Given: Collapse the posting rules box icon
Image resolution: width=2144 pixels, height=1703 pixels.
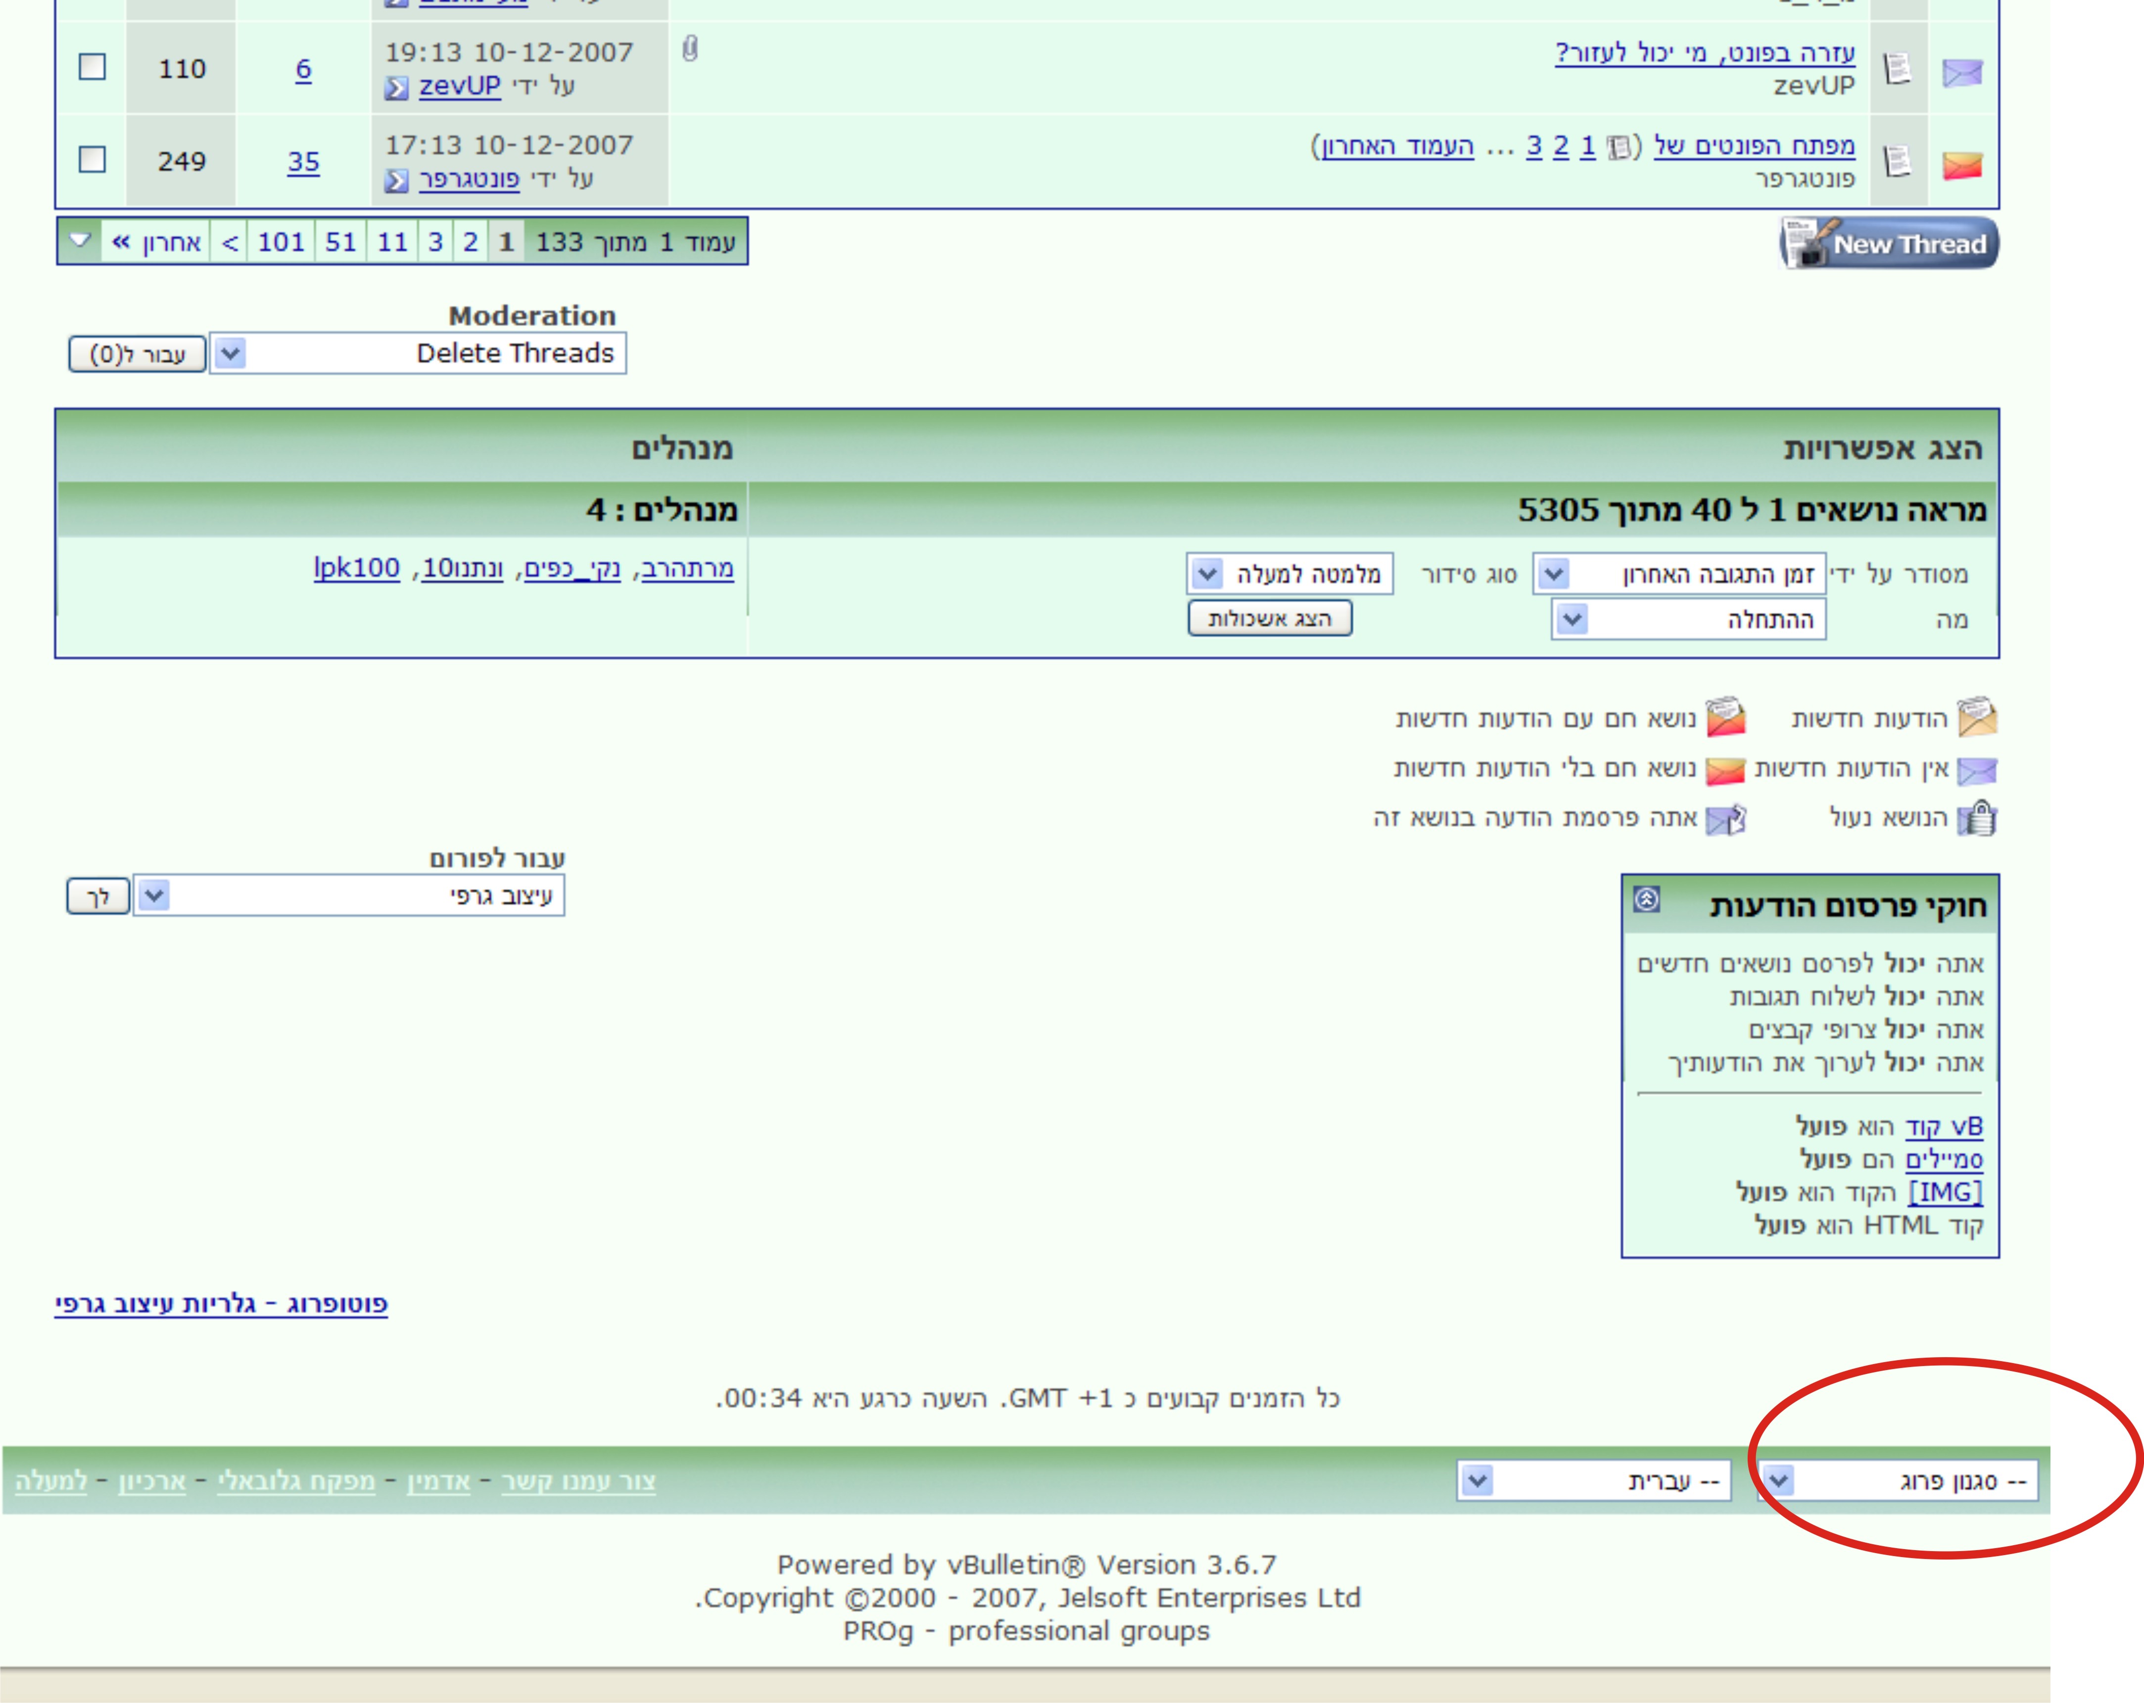Looking at the screenshot, I should 1646,899.
